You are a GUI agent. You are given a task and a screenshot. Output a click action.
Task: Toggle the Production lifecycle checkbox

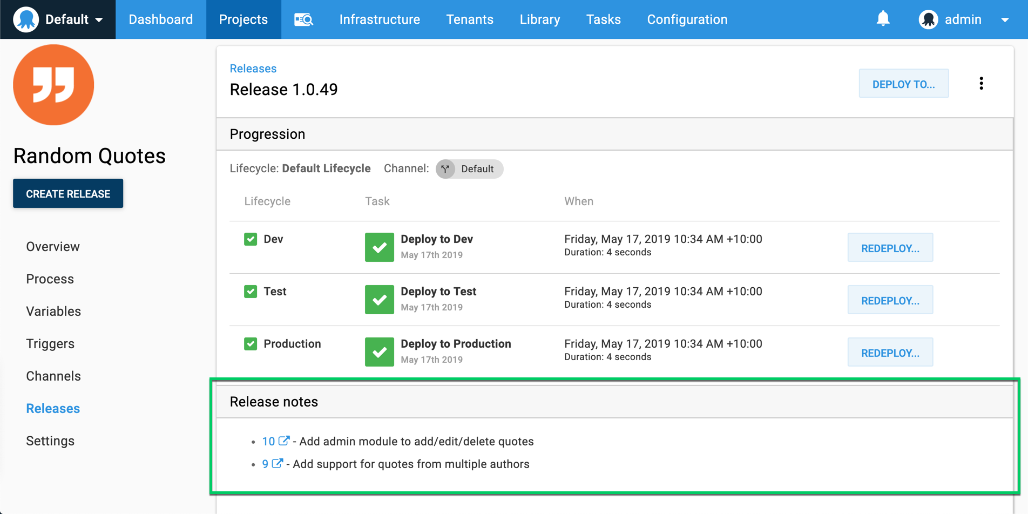click(251, 343)
